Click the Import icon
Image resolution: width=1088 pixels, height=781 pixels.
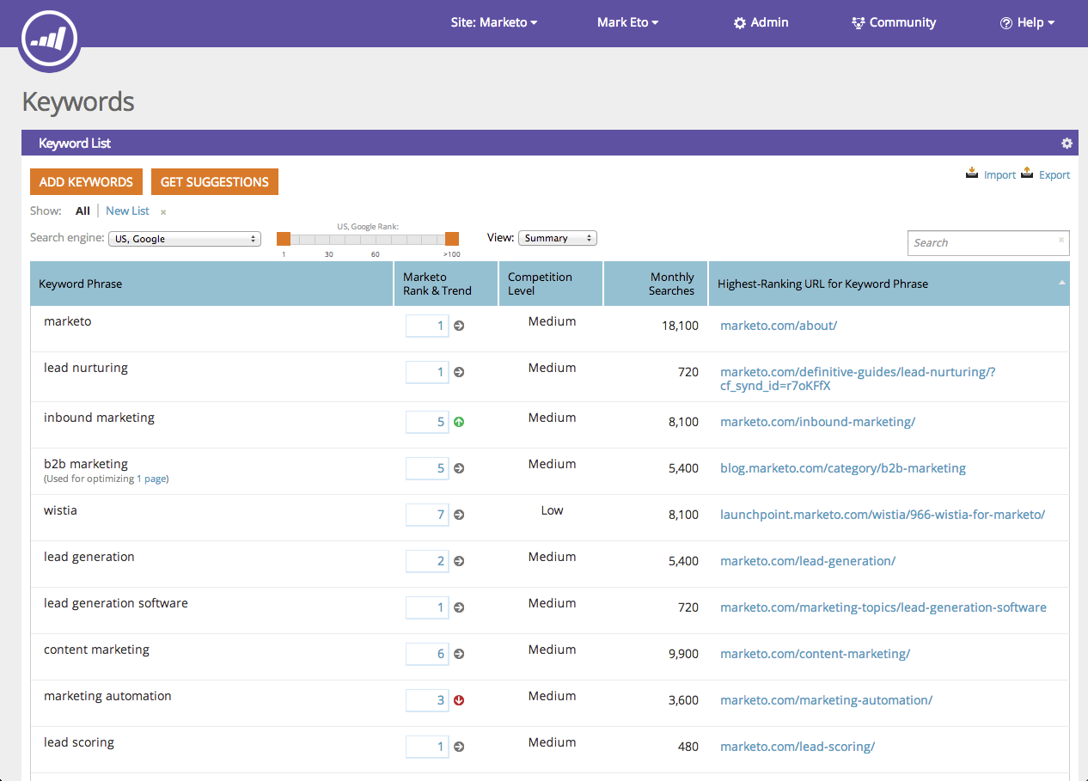[972, 173]
